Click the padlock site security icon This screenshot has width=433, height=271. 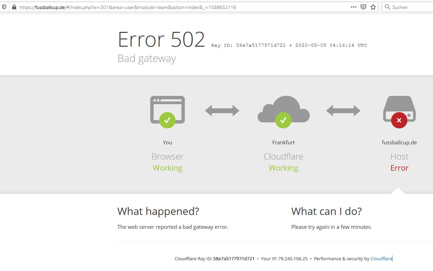pyautogui.click(x=14, y=7)
